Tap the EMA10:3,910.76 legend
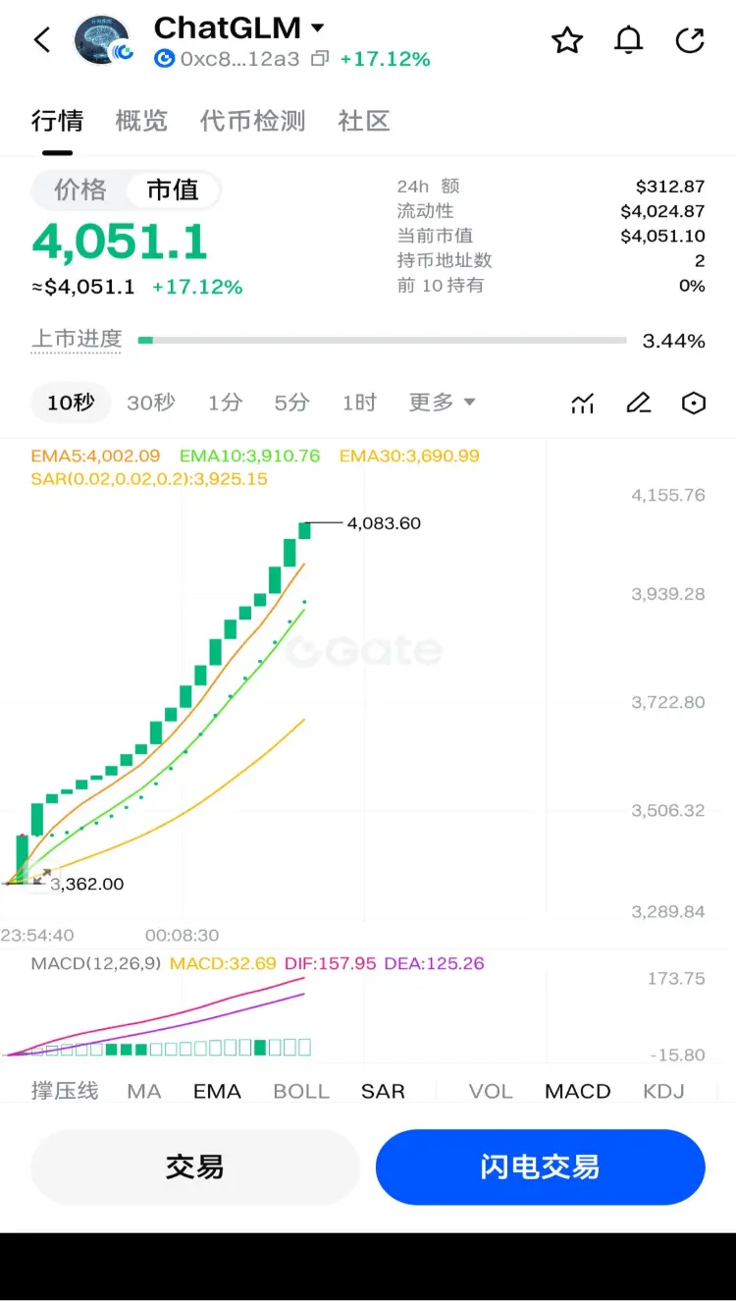 click(249, 456)
